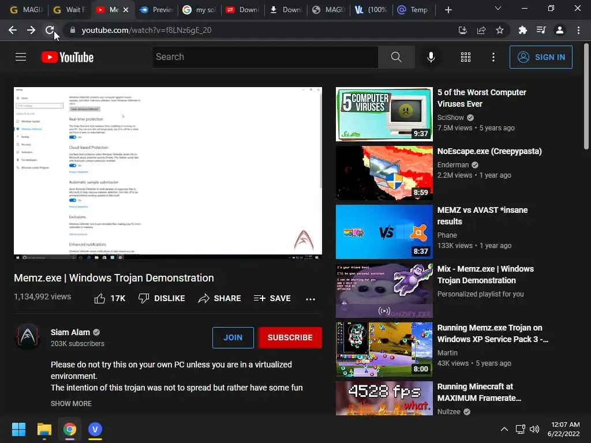Reload the YouTube page

click(x=50, y=30)
